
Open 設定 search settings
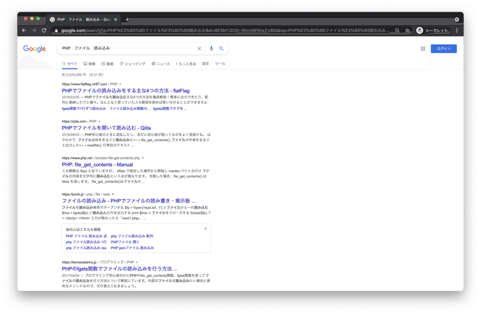206,64
